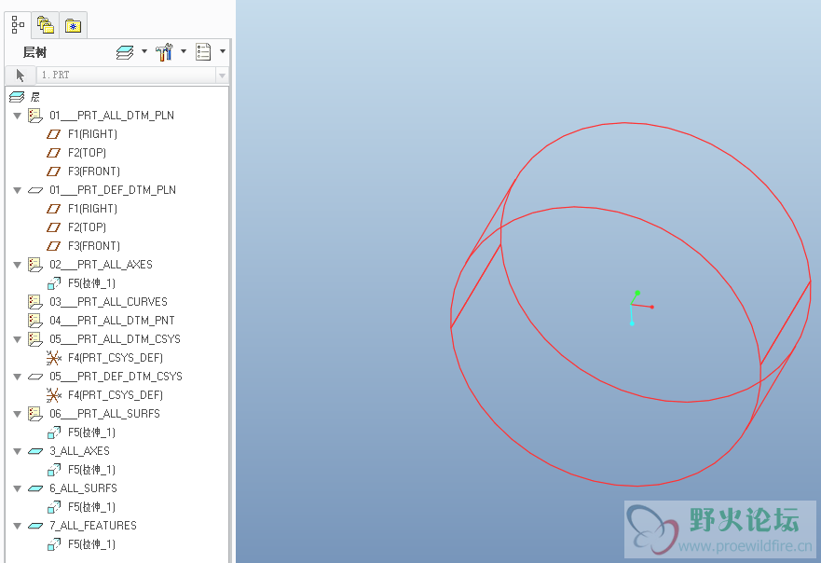Open the Layer menu icon in header

(x=125, y=52)
